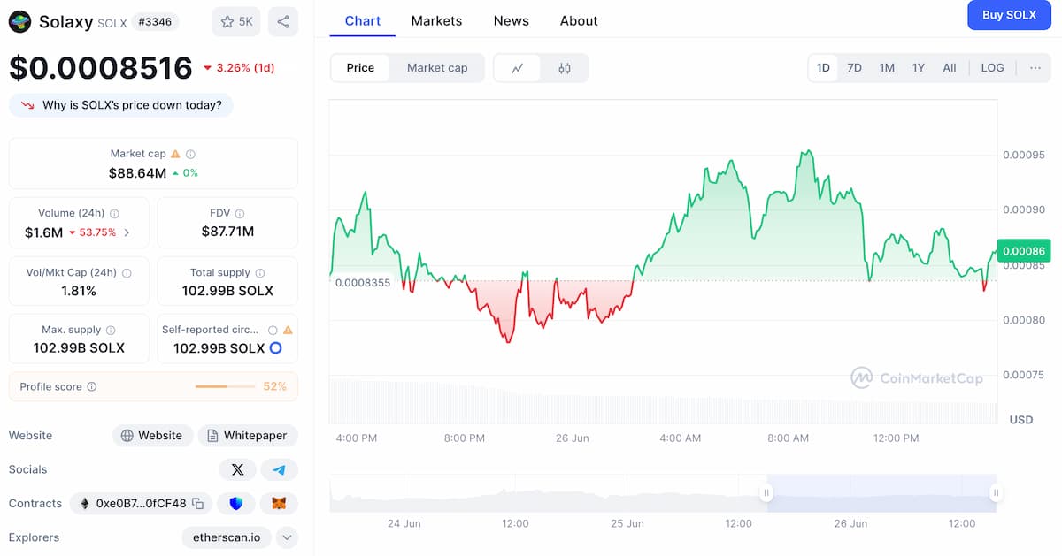Show the Total supply info icon

coord(260,273)
